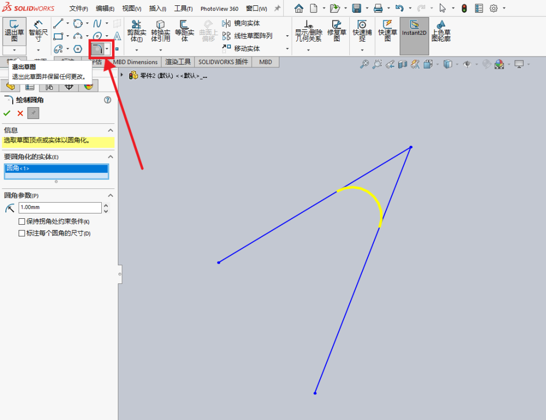Open the Line tool dropdown arrow
The image size is (546, 420).
(68, 23)
